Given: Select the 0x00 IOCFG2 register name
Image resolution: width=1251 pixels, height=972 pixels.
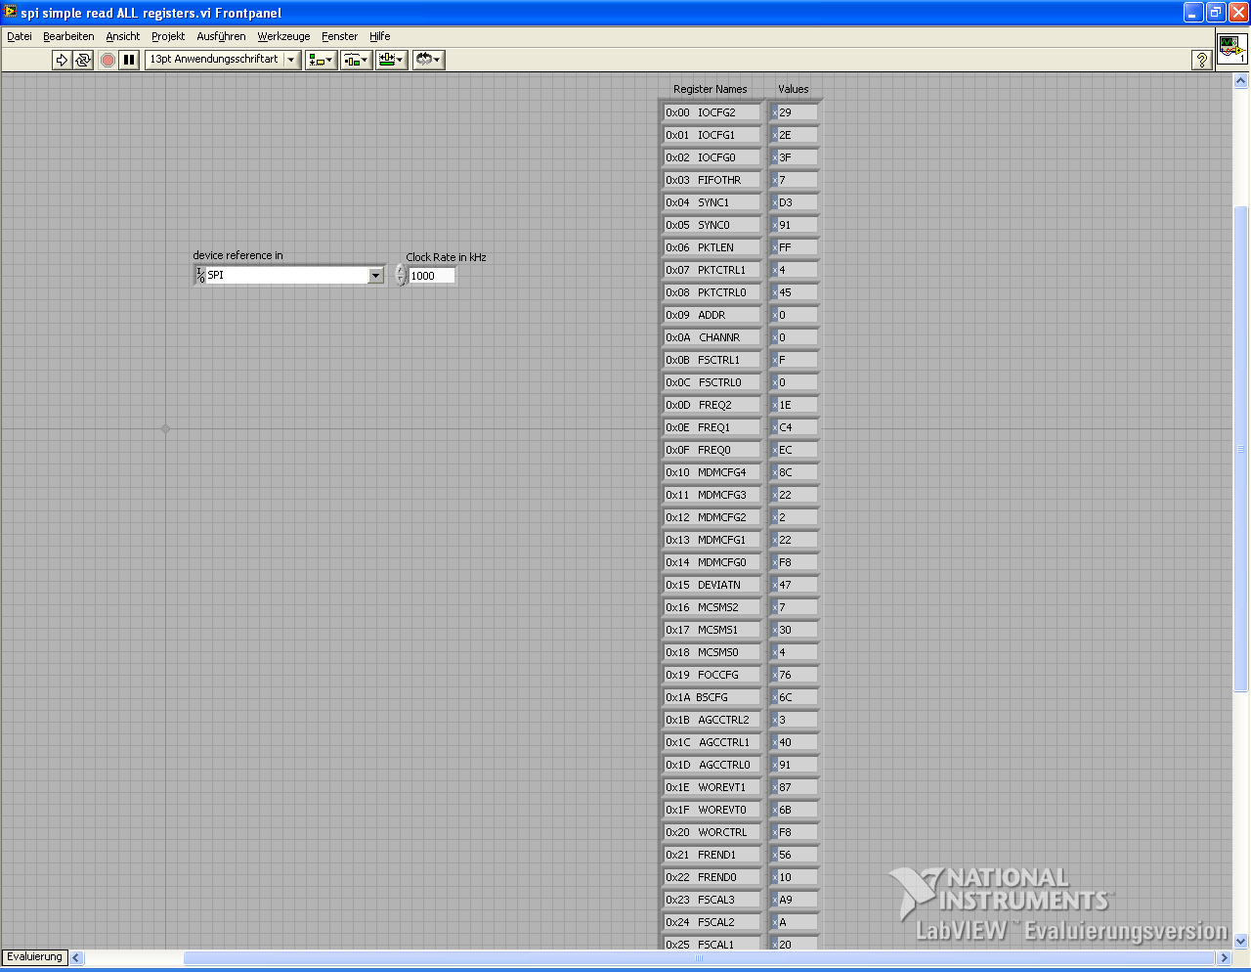Looking at the screenshot, I should click(712, 112).
